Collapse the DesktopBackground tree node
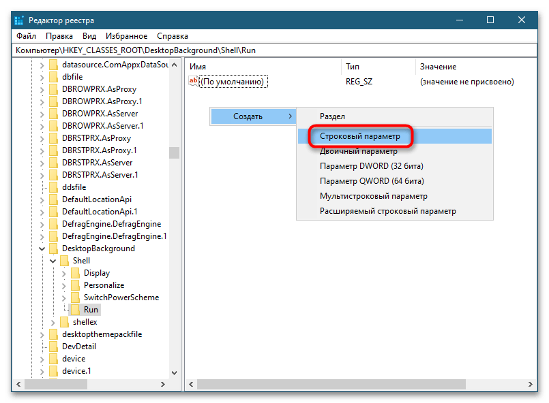The image size is (549, 403). (42, 248)
